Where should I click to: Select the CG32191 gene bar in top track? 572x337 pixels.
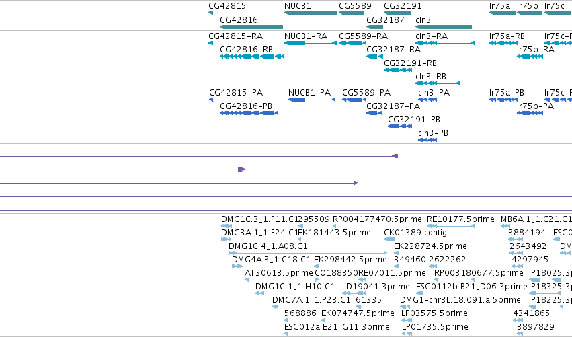(397, 13)
